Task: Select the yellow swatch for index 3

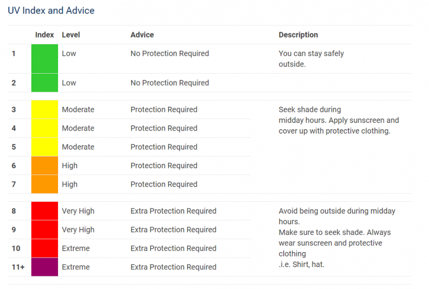Action: [x=45, y=110]
